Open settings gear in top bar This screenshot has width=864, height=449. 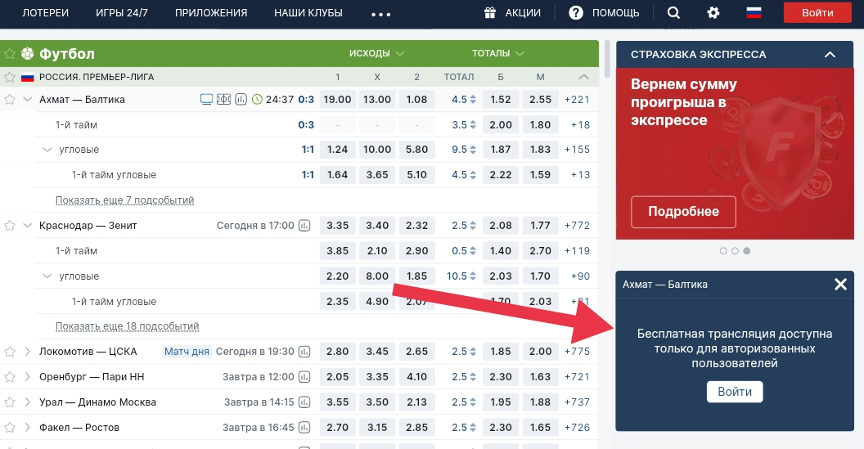(x=713, y=12)
